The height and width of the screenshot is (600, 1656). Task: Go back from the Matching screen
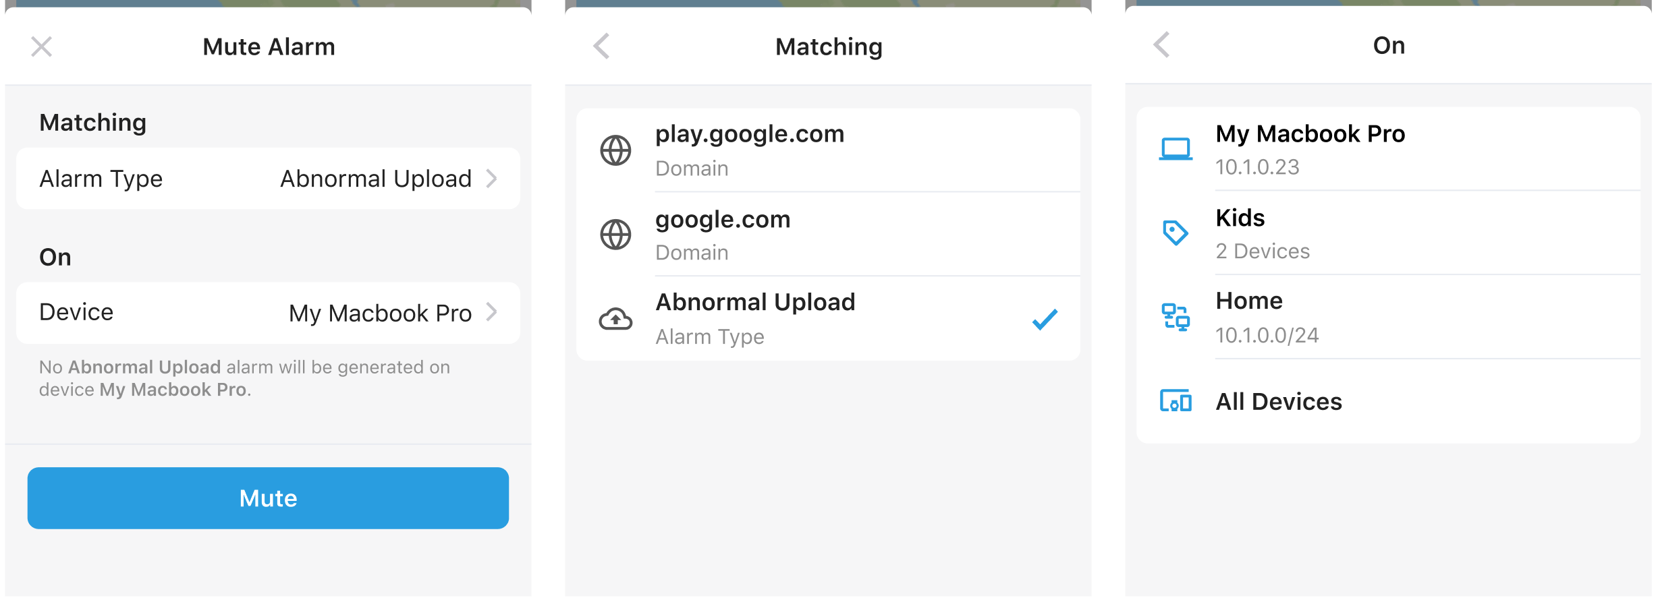(601, 46)
